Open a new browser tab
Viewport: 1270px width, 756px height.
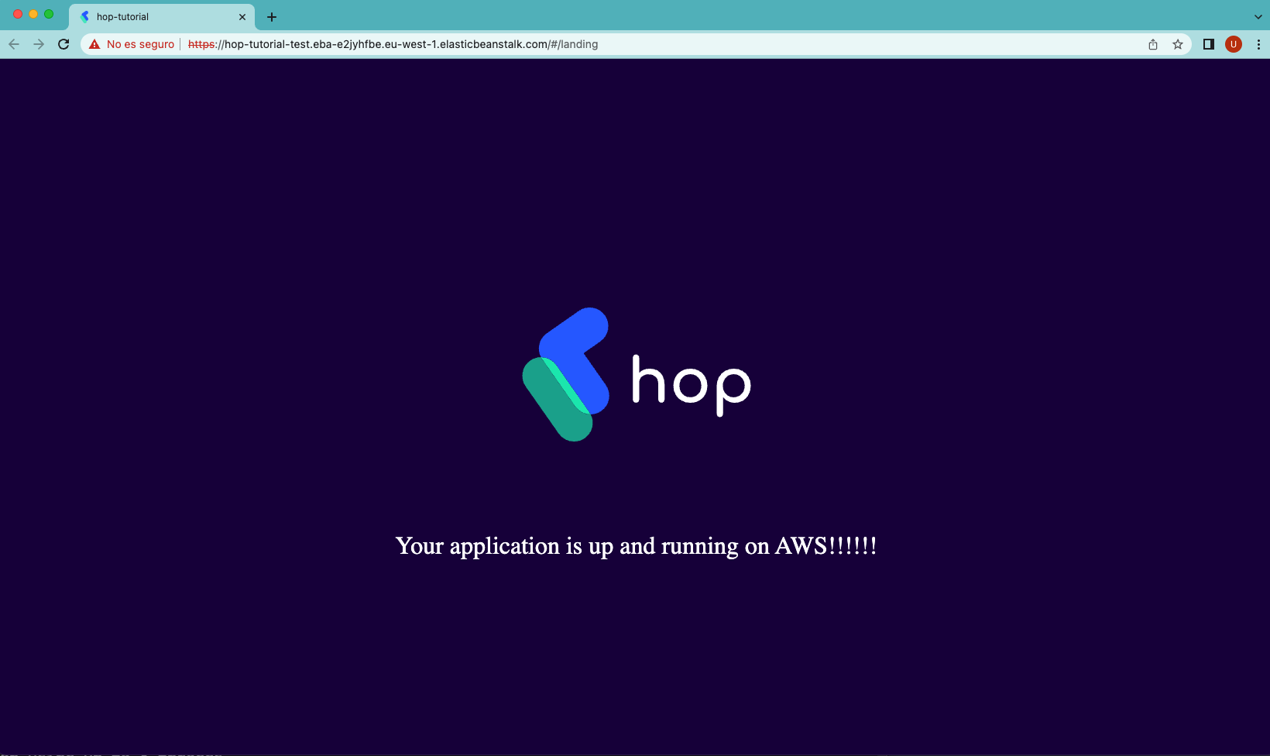click(272, 17)
